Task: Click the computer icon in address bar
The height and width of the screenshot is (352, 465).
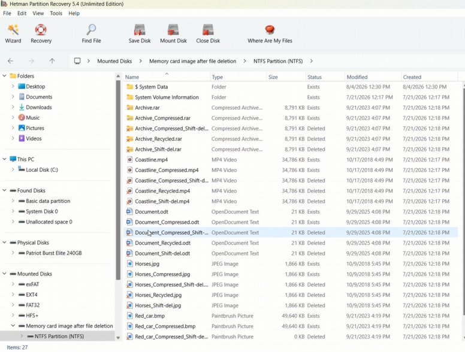Action: (77, 61)
